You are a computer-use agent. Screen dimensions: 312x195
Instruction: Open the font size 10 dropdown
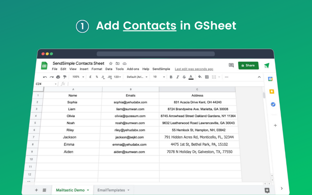pyautogui.click(x=159, y=77)
